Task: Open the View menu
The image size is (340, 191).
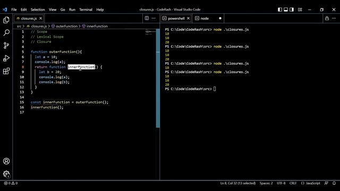Action: coord(53,10)
